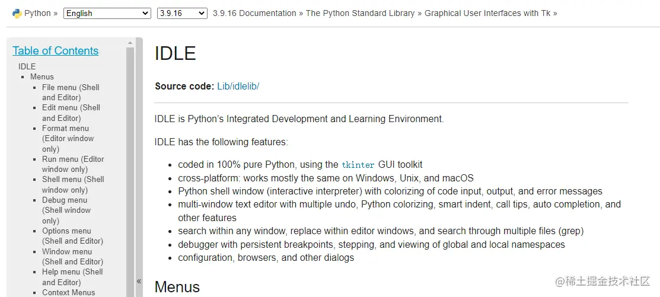
Task: Open the English language dropdown
Action: [x=107, y=13]
